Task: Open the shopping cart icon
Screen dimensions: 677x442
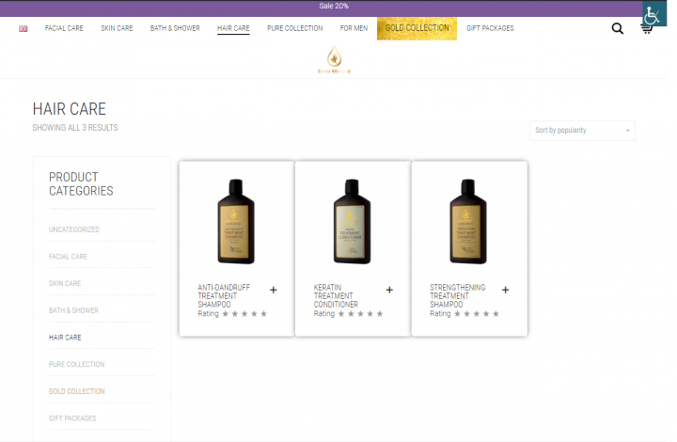Action: 646,29
